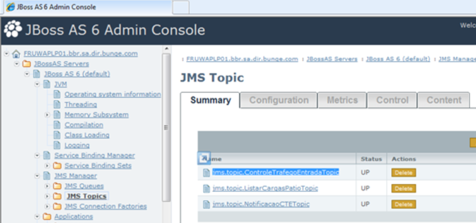Click folder icon beside JMS Queues

click(x=57, y=186)
